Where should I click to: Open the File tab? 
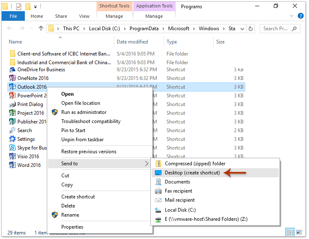click(13, 16)
